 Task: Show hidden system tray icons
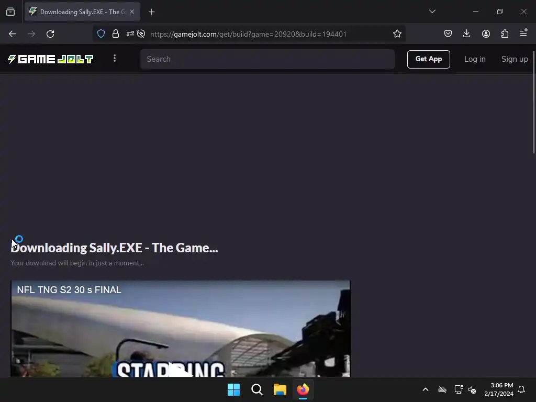click(426, 389)
